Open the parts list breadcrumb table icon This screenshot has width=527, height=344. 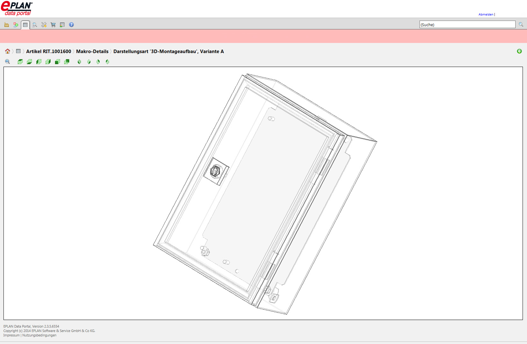(18, 51)
